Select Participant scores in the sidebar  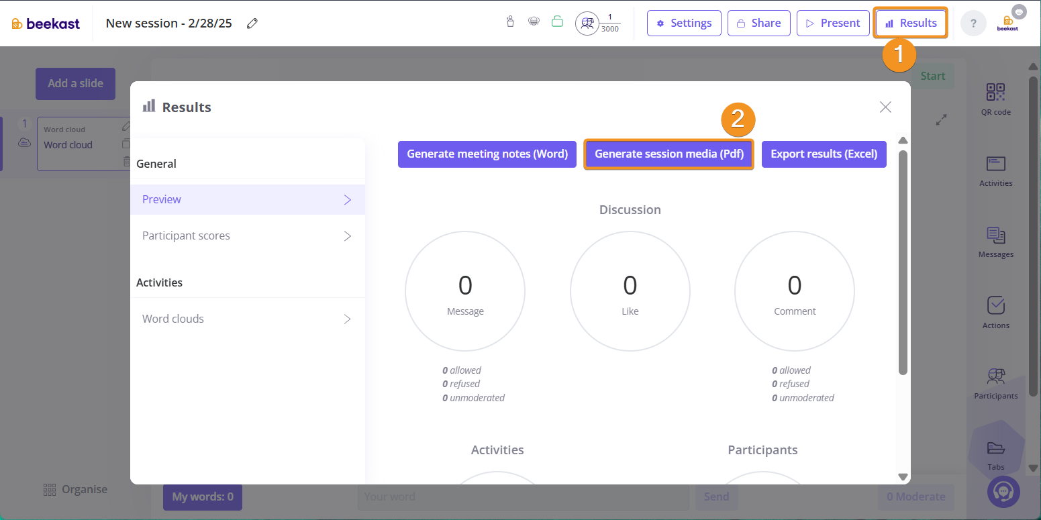[186, 236]
